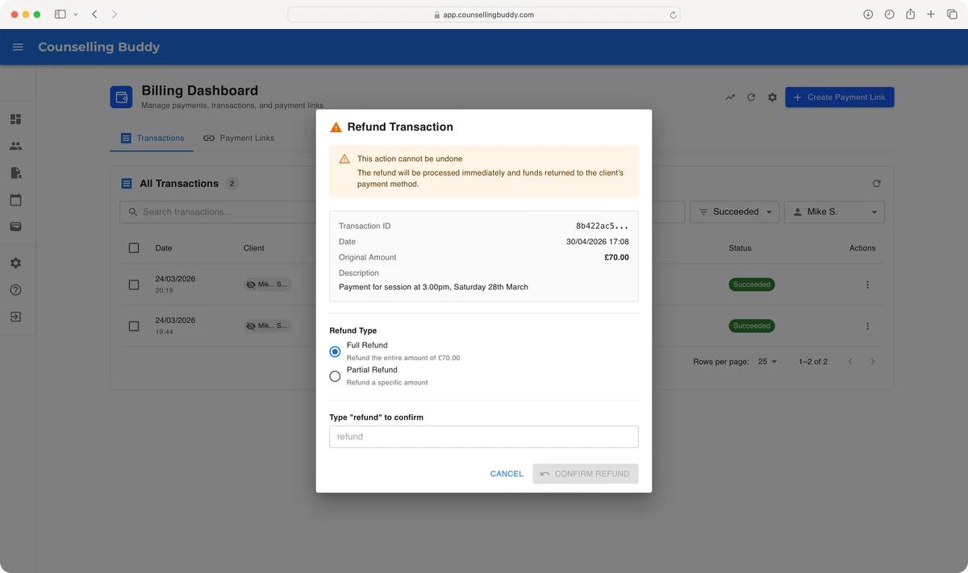Click the date value 30/04/2026 17:08
This screenshot has height=573, width=968.
click(x=598, y=242)
